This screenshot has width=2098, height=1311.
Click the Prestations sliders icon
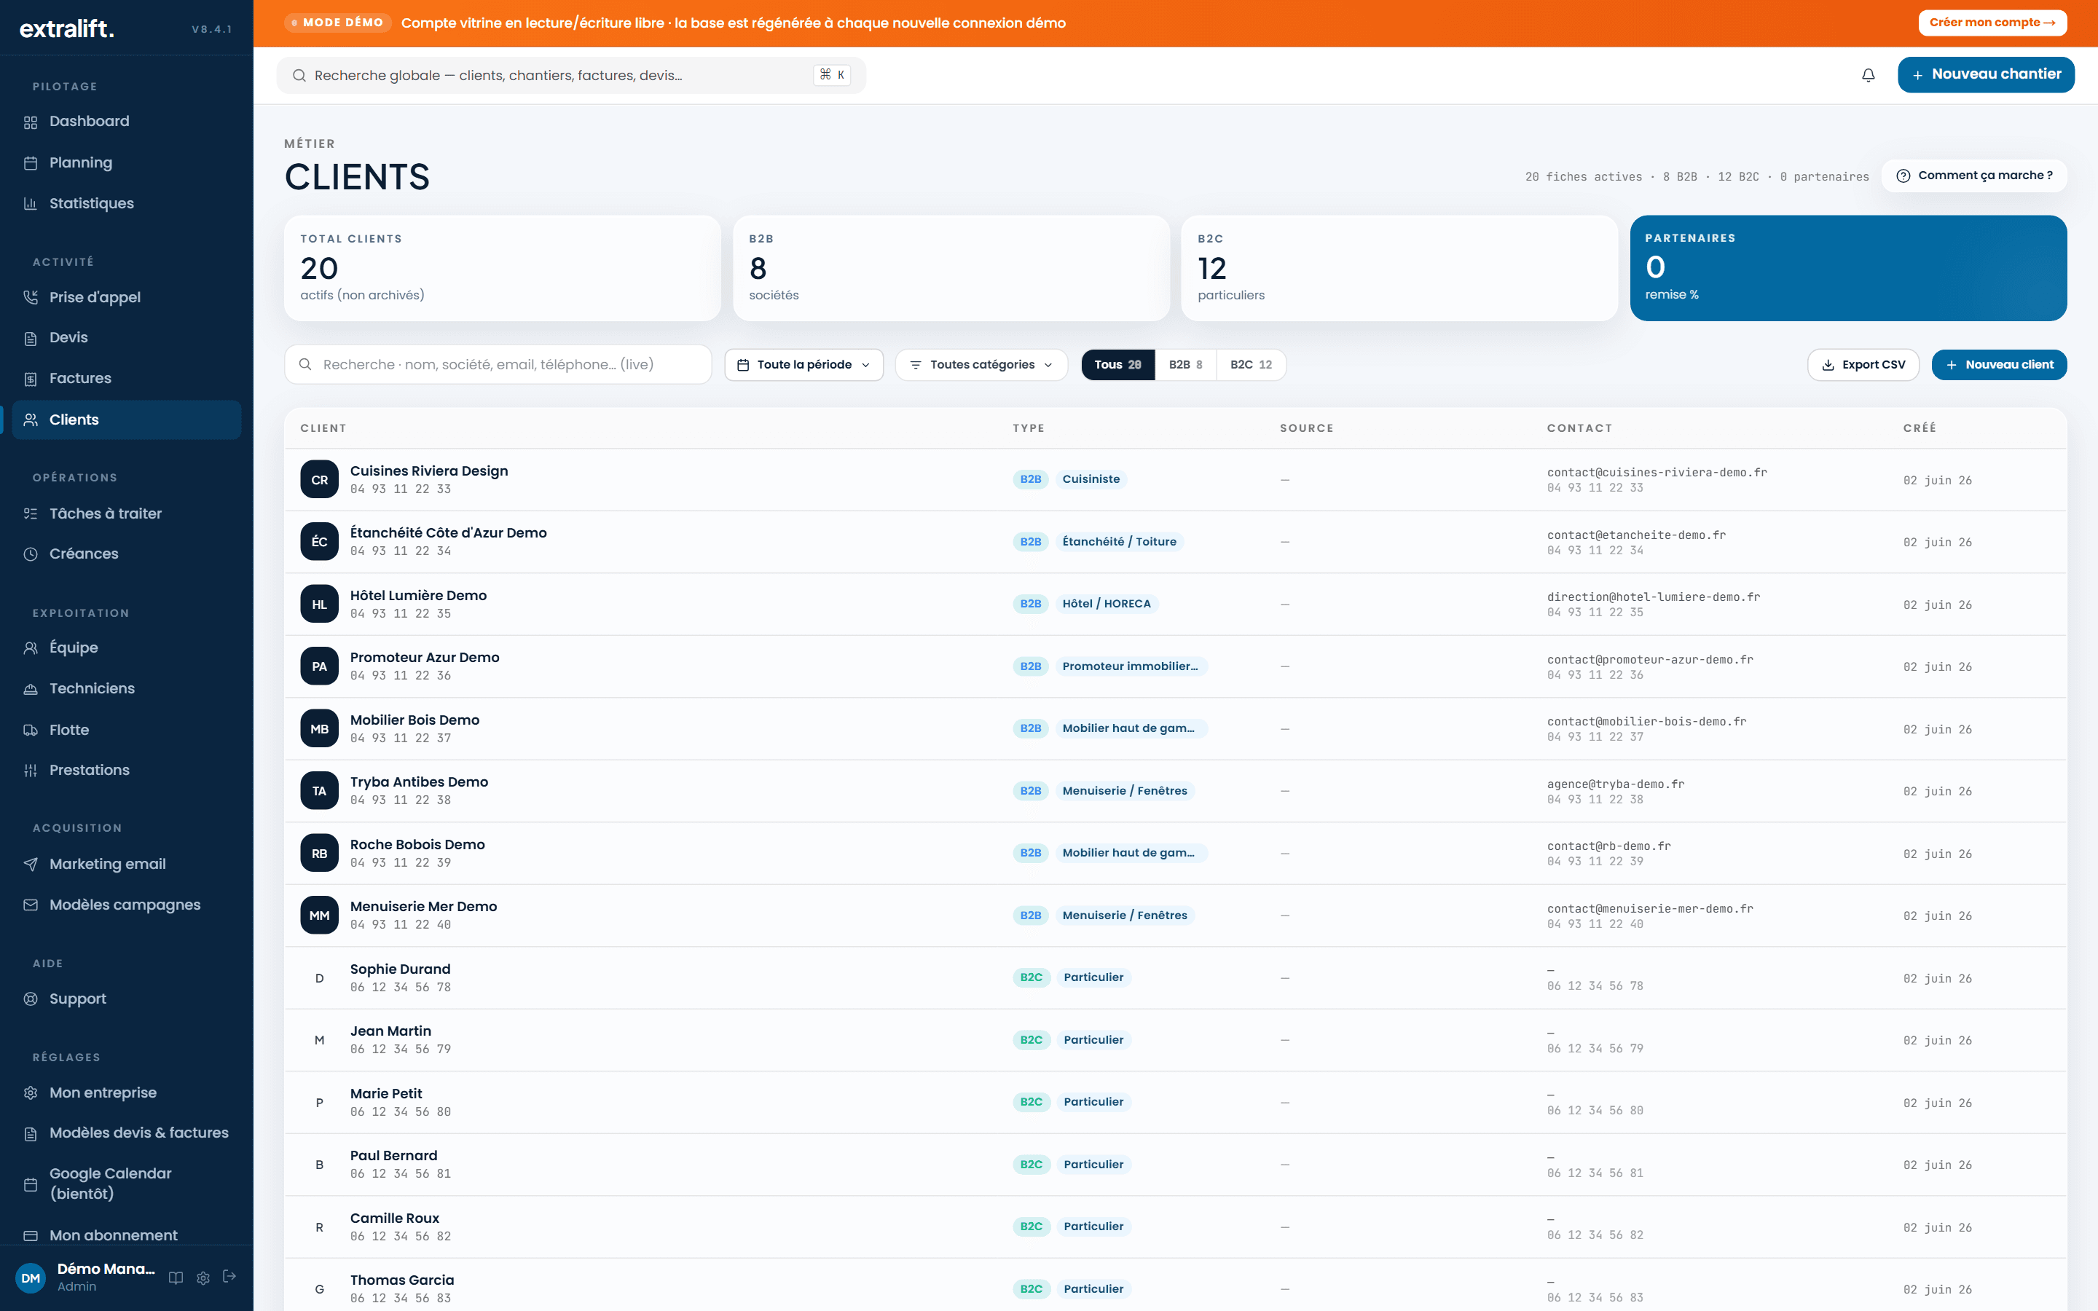(31, 771)
